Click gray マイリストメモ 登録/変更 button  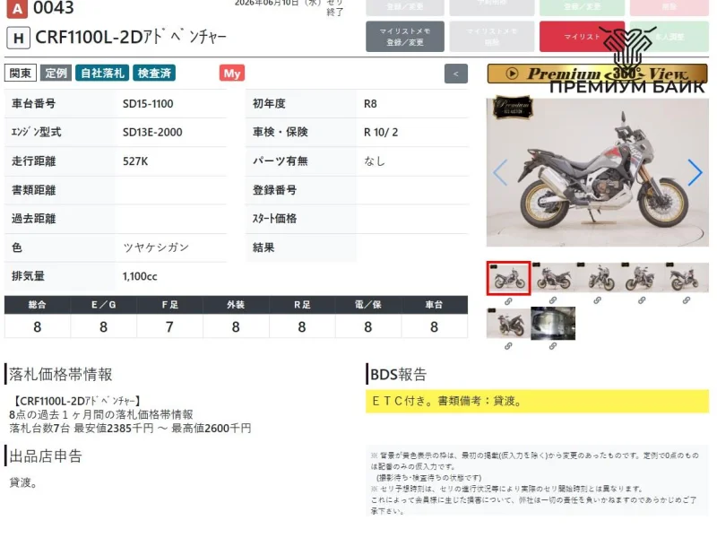405,37
